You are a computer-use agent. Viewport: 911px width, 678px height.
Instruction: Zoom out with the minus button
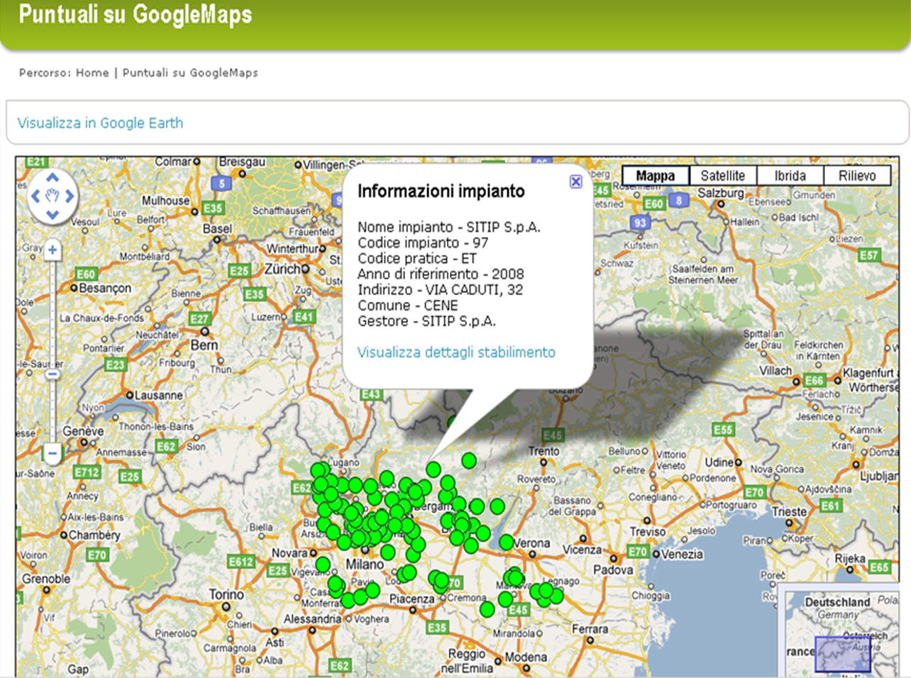[53, 452]
